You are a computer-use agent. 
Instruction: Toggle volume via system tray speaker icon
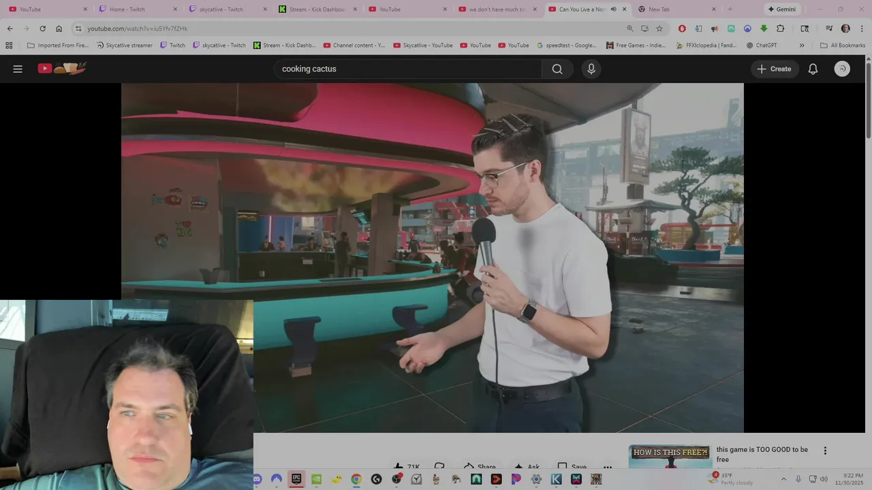pos(824,479)
